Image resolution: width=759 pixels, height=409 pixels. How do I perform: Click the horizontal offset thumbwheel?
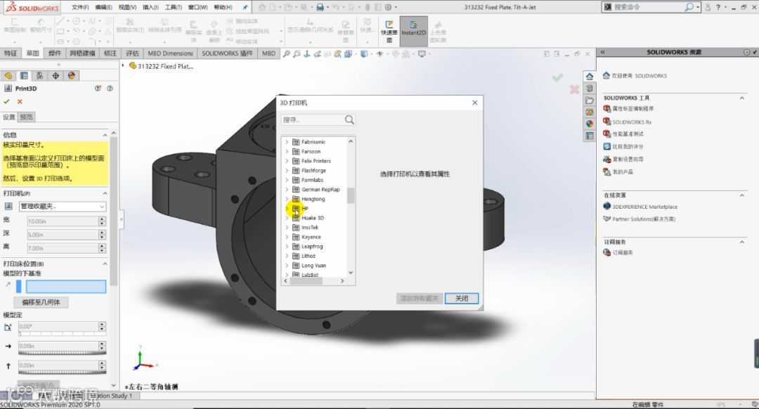(x=62, y=353)
